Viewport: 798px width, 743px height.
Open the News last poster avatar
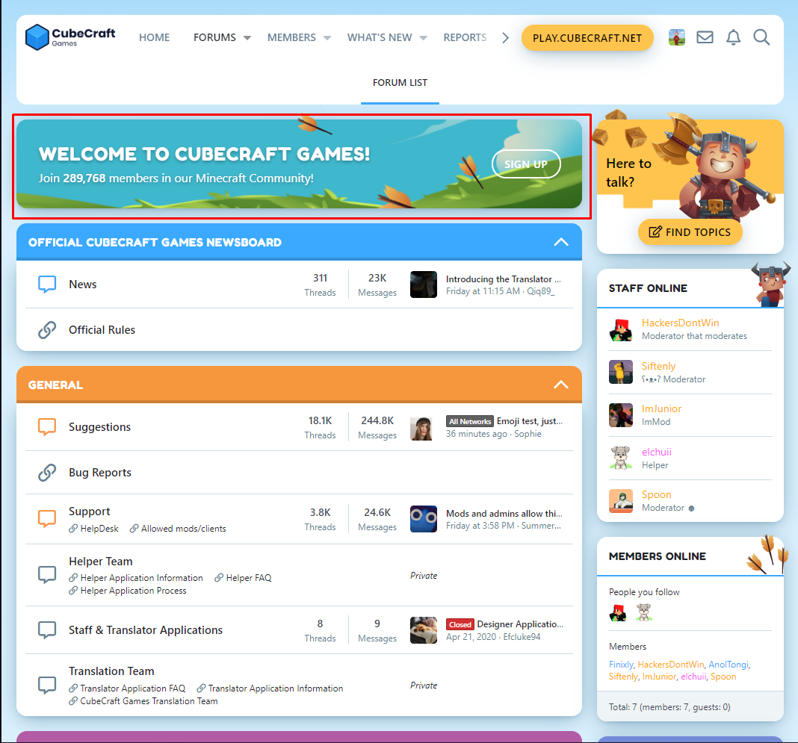tap(424, 285)
